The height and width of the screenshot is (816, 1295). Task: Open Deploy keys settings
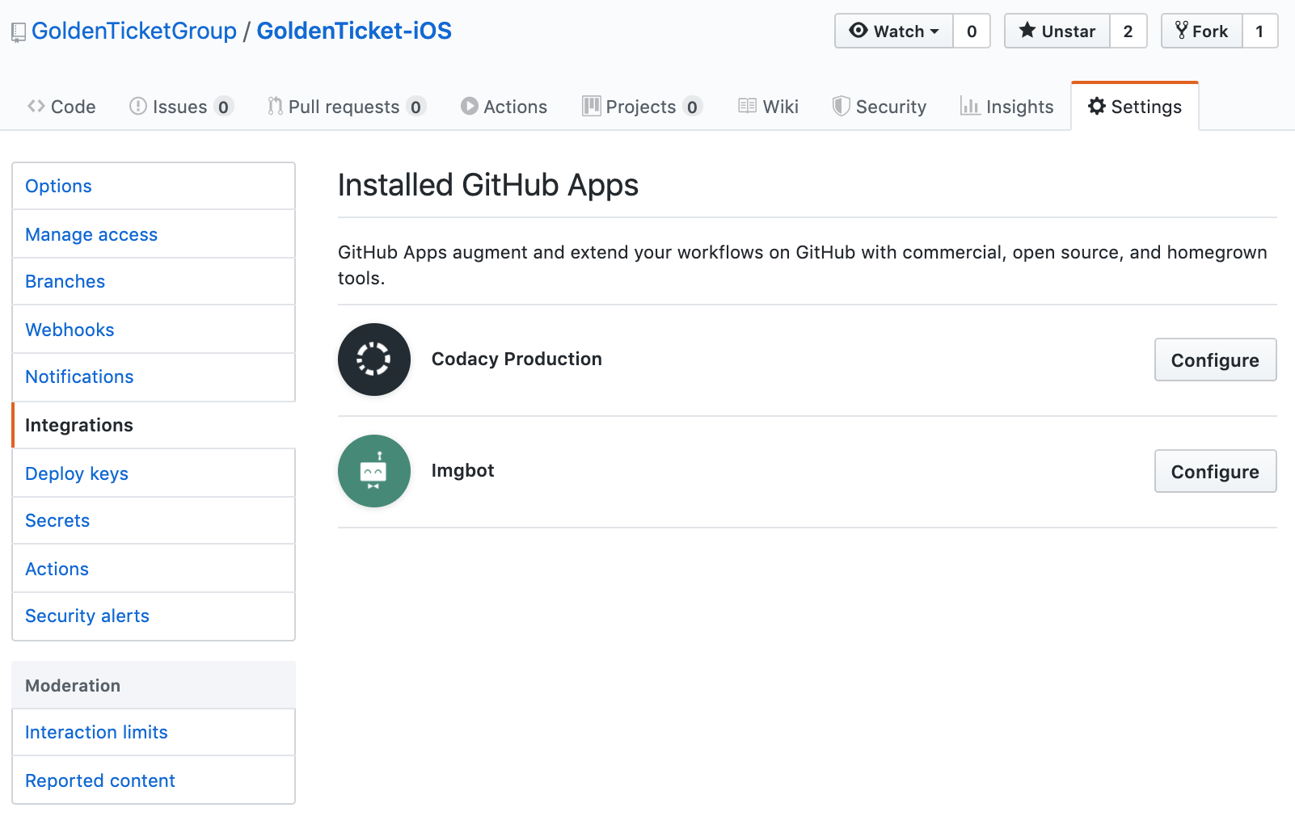[x=154, y=473]
